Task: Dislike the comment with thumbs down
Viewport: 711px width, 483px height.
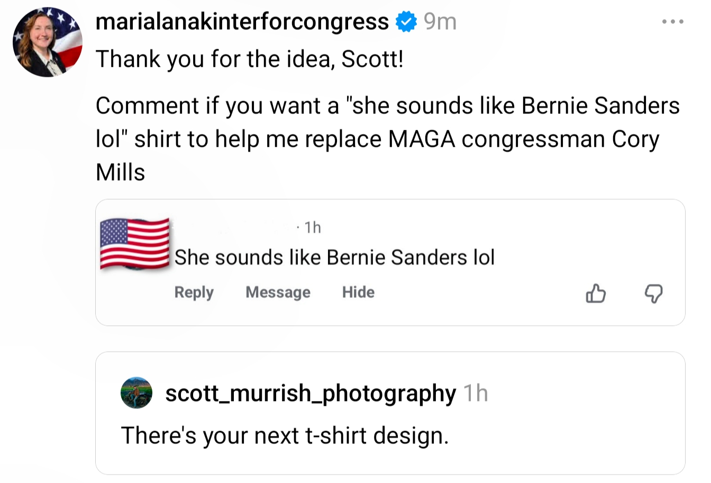Action: 654,293
